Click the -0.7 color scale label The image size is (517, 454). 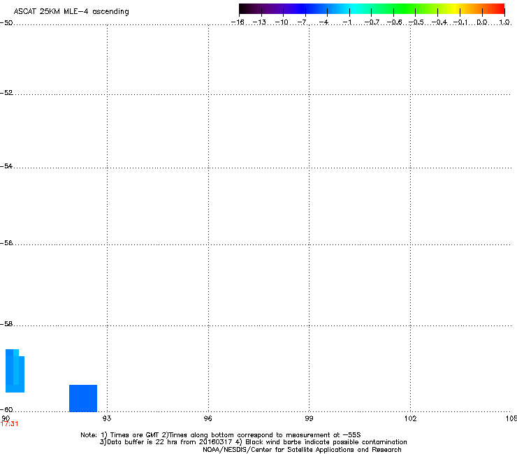coord(372,22)
